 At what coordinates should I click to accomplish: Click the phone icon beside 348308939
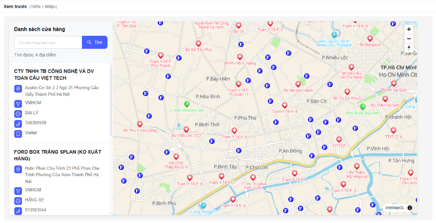pyautogui.click(x=18, y=124)
